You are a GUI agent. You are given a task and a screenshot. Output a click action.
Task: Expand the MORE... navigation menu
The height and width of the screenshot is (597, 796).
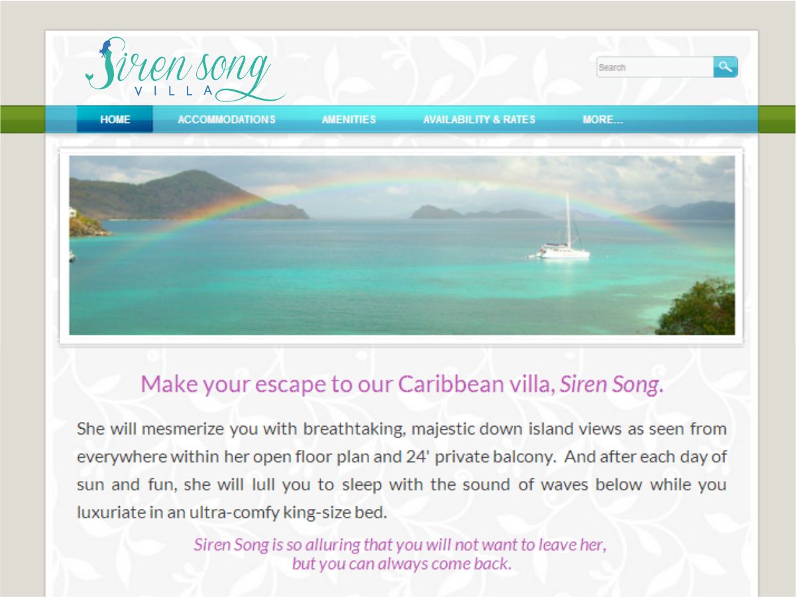pos(602,120)
